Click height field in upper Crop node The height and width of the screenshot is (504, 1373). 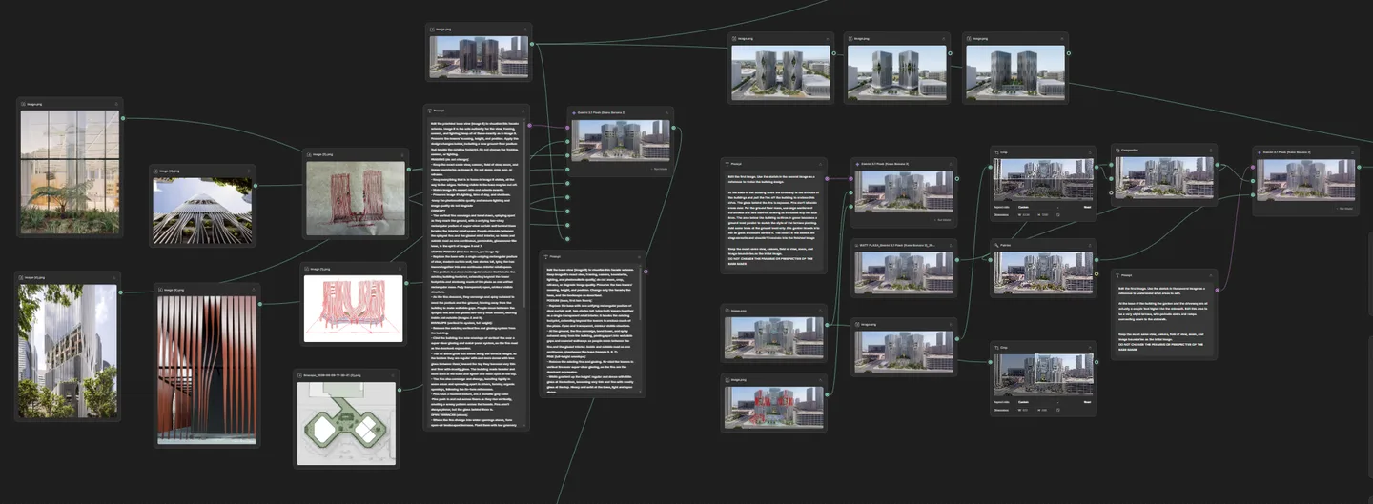point(1044,214)
